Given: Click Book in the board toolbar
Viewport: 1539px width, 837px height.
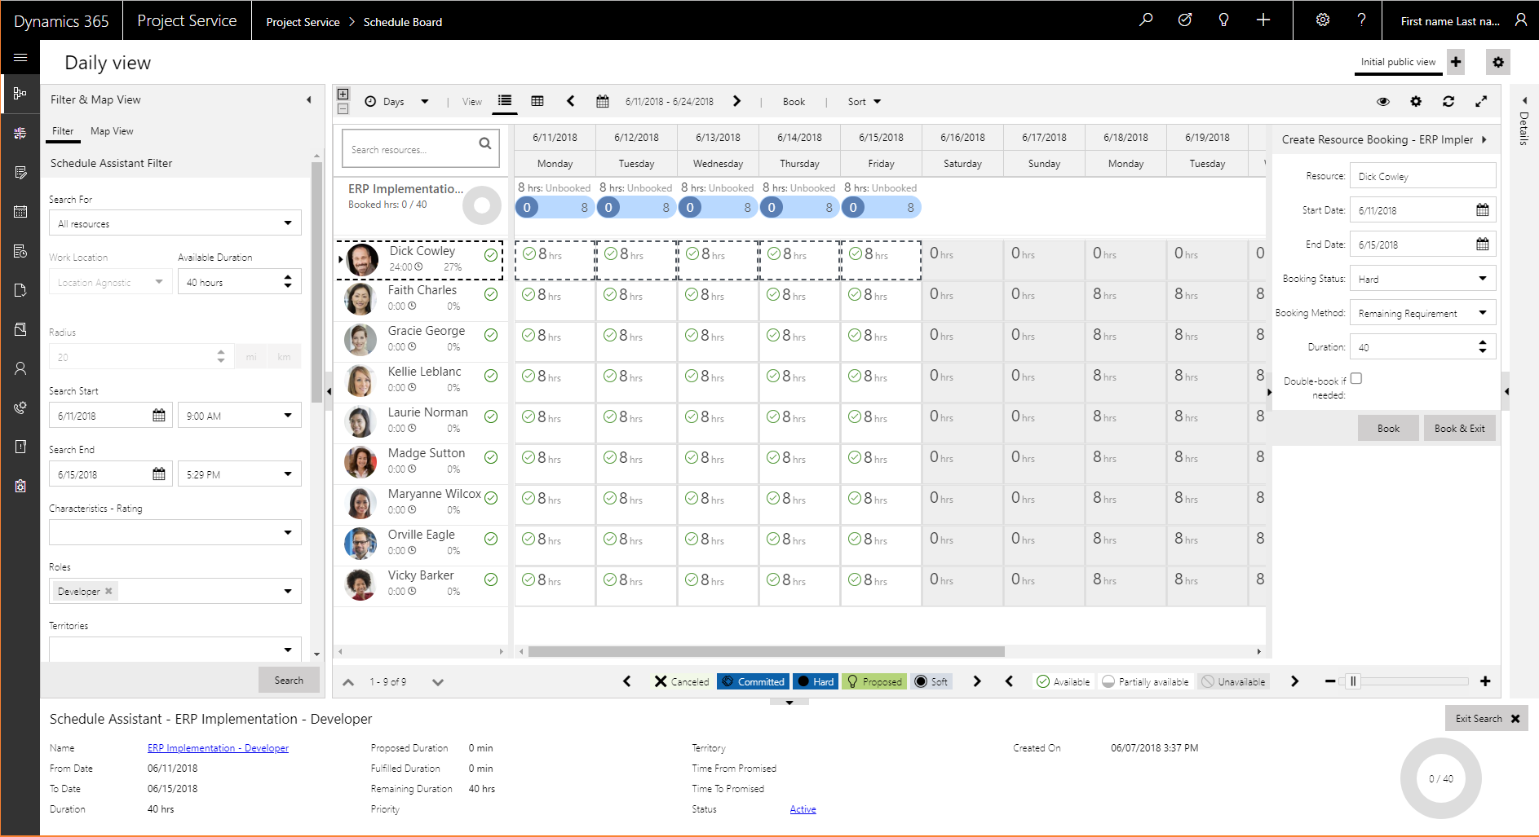Looking at the screenshot, I should click(x=794, y=102).
